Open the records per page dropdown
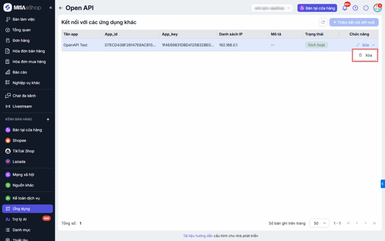This screenshot has height=241, width=385. pyautogui.click(x=319, y=223)
